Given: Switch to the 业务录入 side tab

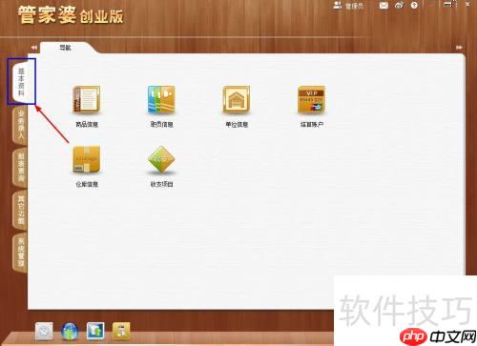Looking at the screenshot, I should click(20, 125).
